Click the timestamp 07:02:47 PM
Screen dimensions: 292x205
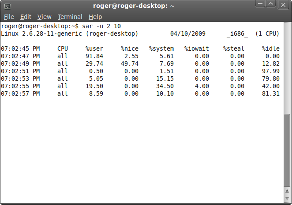click(20, 56)
